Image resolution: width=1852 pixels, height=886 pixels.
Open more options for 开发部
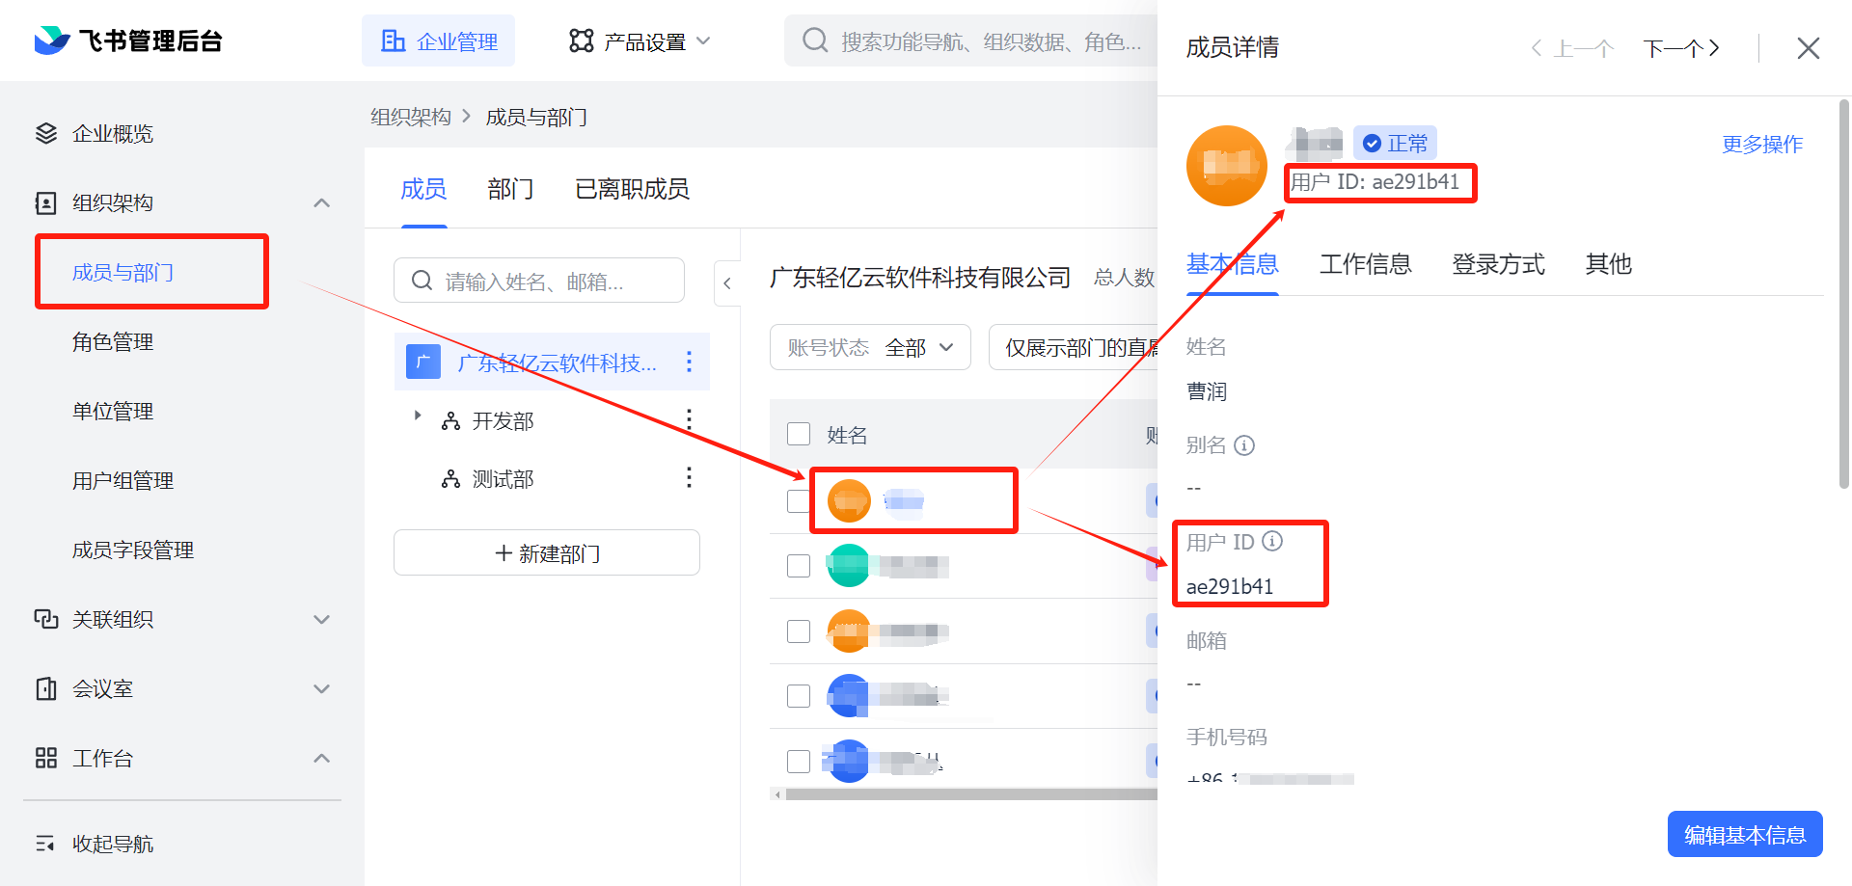coord(689,419)
